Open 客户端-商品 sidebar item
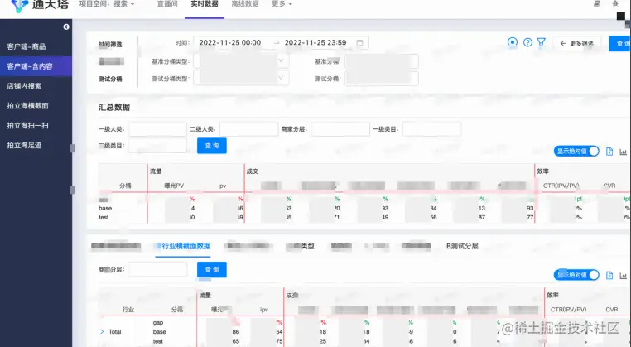The height and width of the screenshot is (347, 631). click(x=36, y=46)
